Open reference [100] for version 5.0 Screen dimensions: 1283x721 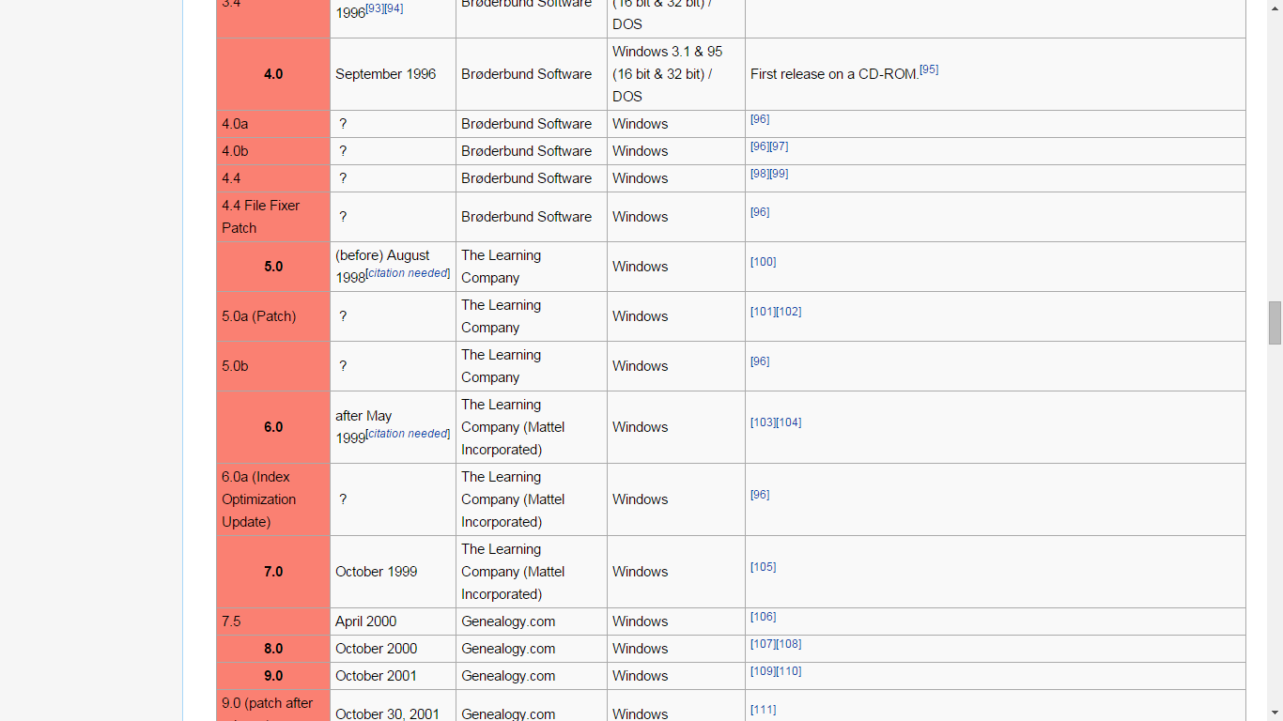(x=763, y=261)
